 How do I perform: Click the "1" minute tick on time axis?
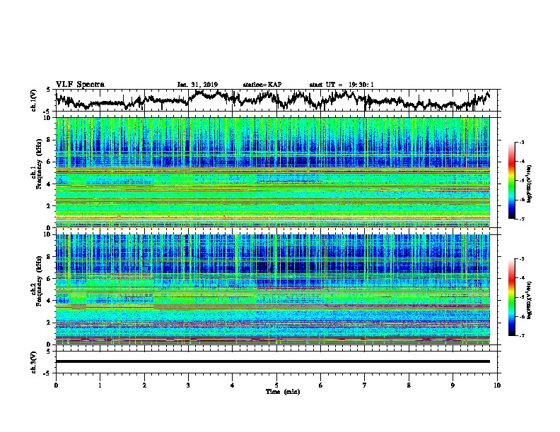[x=100, y=385]
